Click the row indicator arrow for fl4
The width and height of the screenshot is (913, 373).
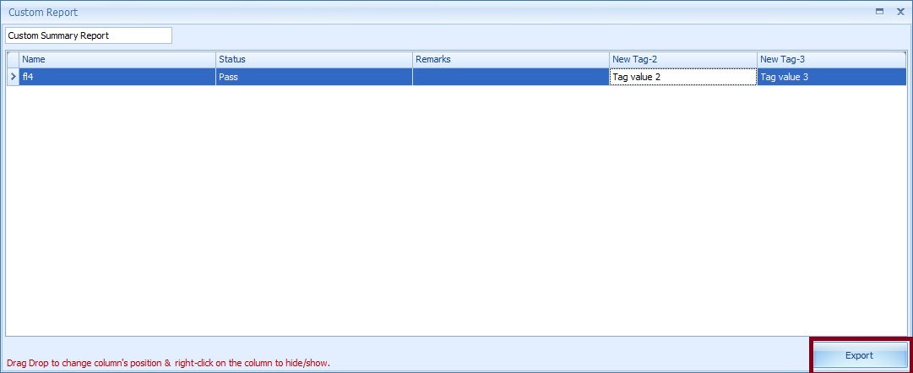click(14, 77)
